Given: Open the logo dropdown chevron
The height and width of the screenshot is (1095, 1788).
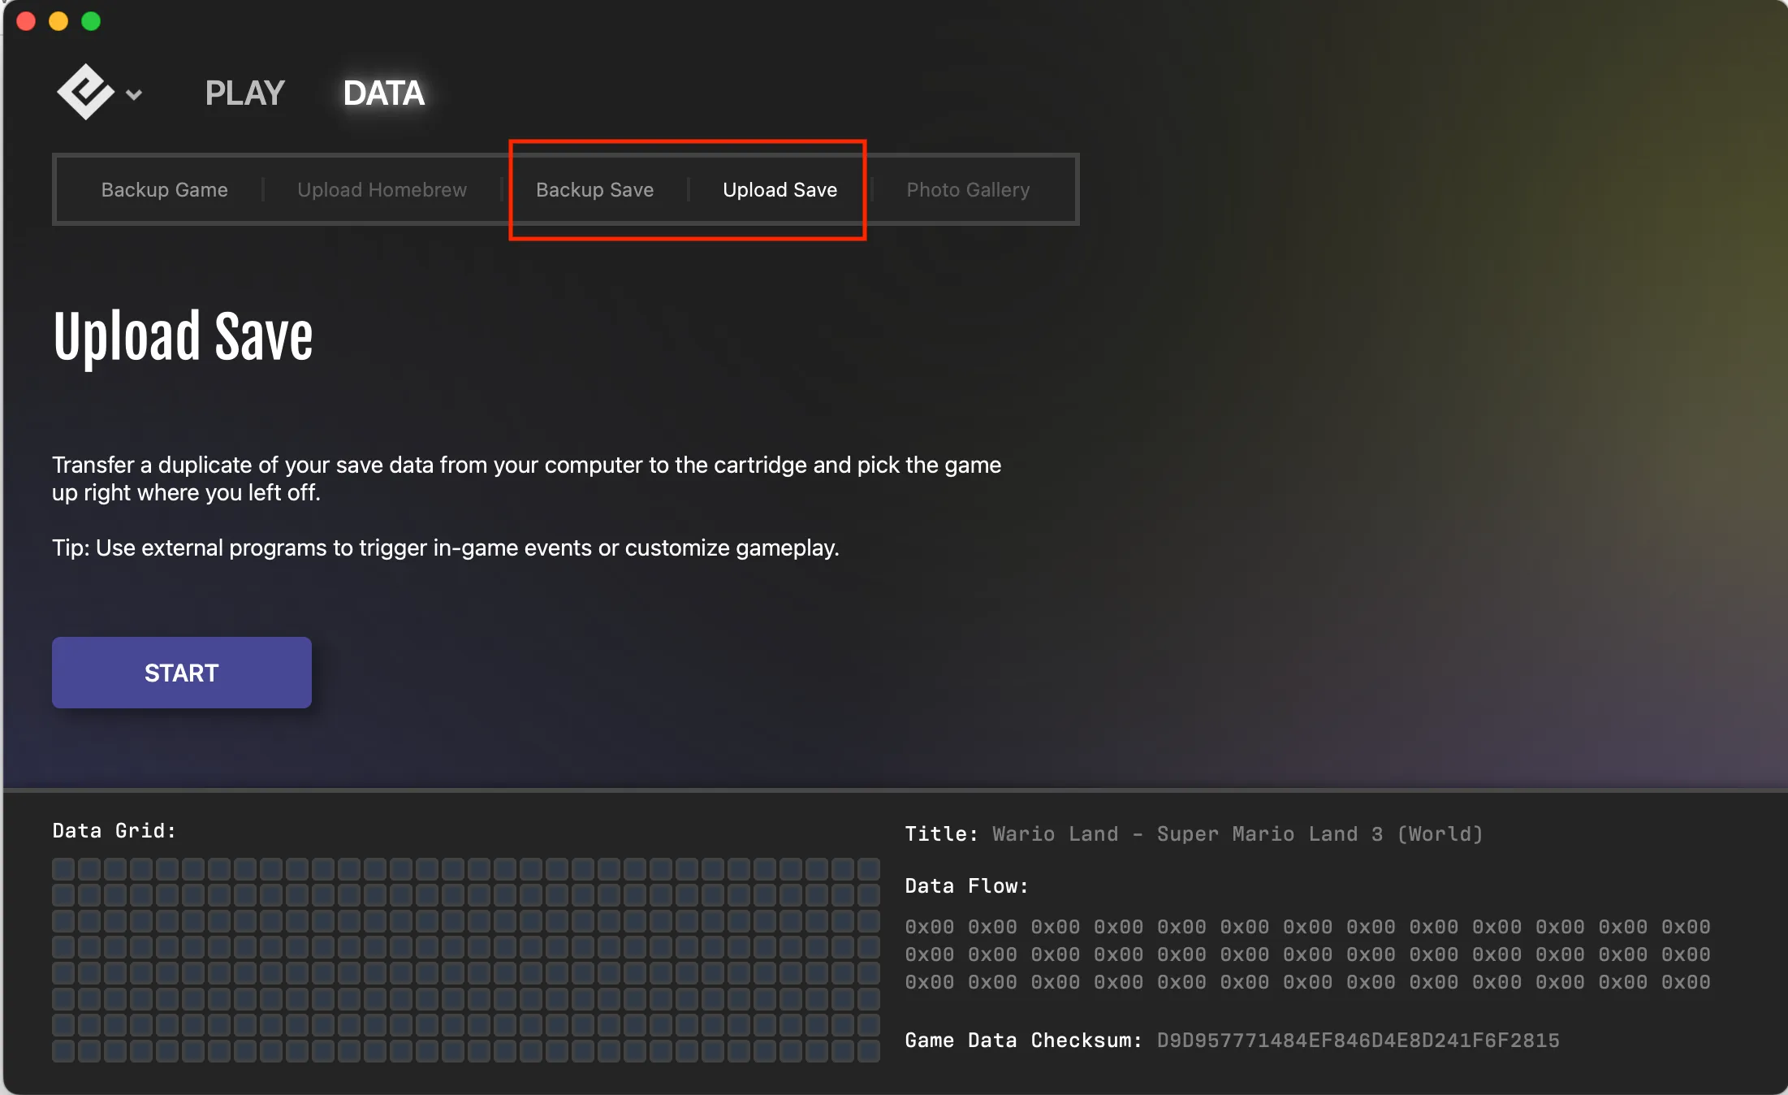Looking at the screenshot, I should 132,94.
